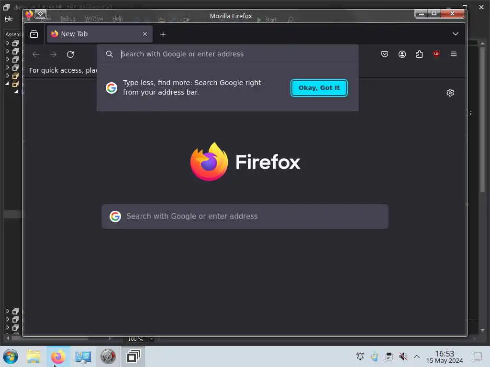Viewport: 490px width, 367px height.
Task: Open new tab personalize gear
Action: [450, 93]
